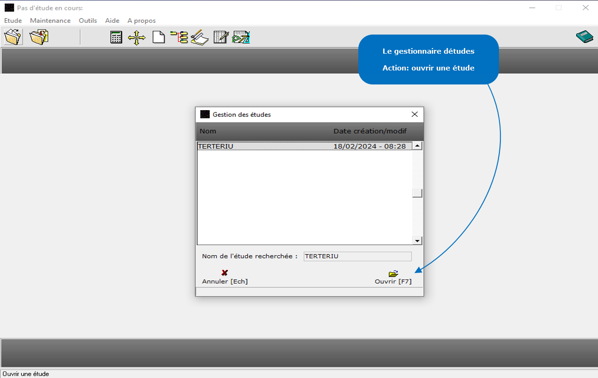Click the open study folder toolbar icon
This screenshot has height=378, width=598.
click(x=13, y=37)
